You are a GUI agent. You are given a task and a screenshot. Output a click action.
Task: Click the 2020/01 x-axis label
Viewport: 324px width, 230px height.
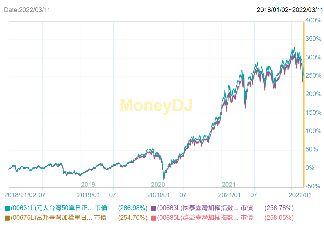point(159,194)
